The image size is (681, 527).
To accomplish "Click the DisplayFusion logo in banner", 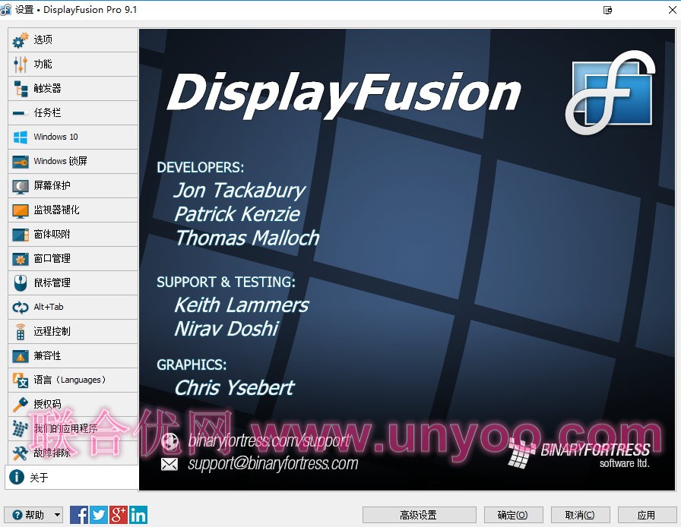I will click(610, 93).
